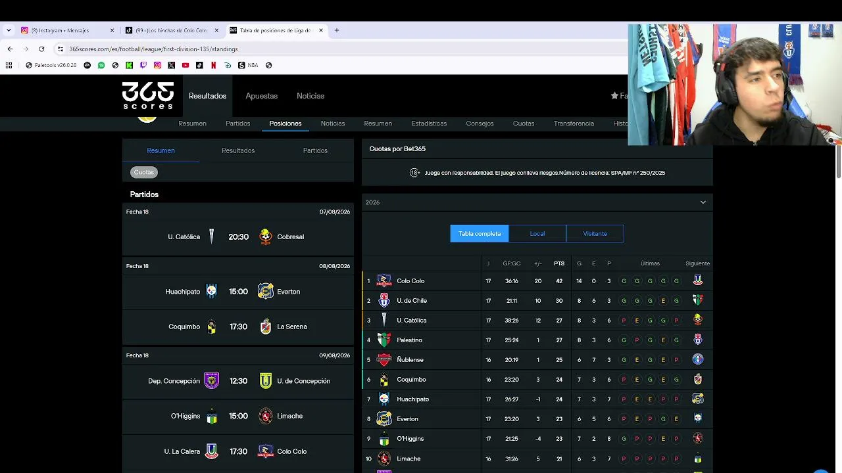The image size is (842, 473).
Task: Click Colo Colo's next-opponent crest in Siguiente column
Action: 698,281
